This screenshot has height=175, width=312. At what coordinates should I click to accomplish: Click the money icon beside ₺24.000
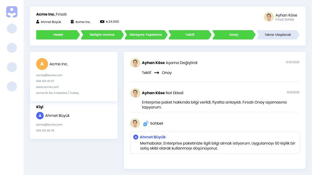click(x=102, y=22)
